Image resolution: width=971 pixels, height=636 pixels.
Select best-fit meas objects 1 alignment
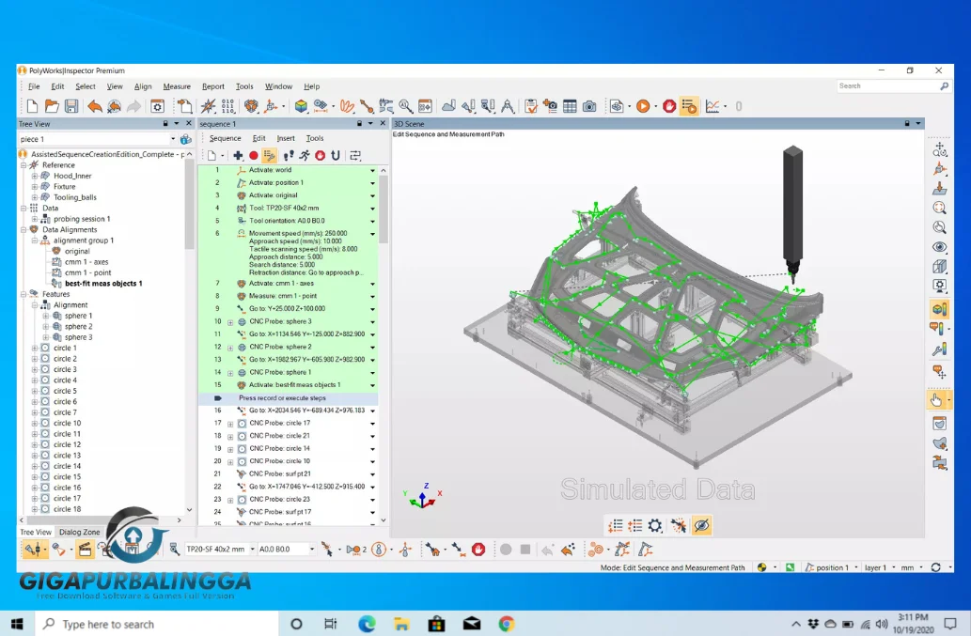[x=103, y=284]
